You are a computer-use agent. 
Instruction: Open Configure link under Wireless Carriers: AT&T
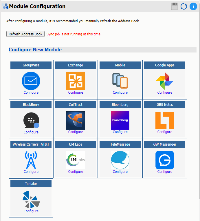tap(31, 172)
